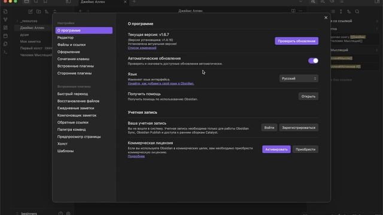This screenshot has width=383, height=215.
Task: Click the new folder icon in file explorer
Action: (x=38, y=11)
